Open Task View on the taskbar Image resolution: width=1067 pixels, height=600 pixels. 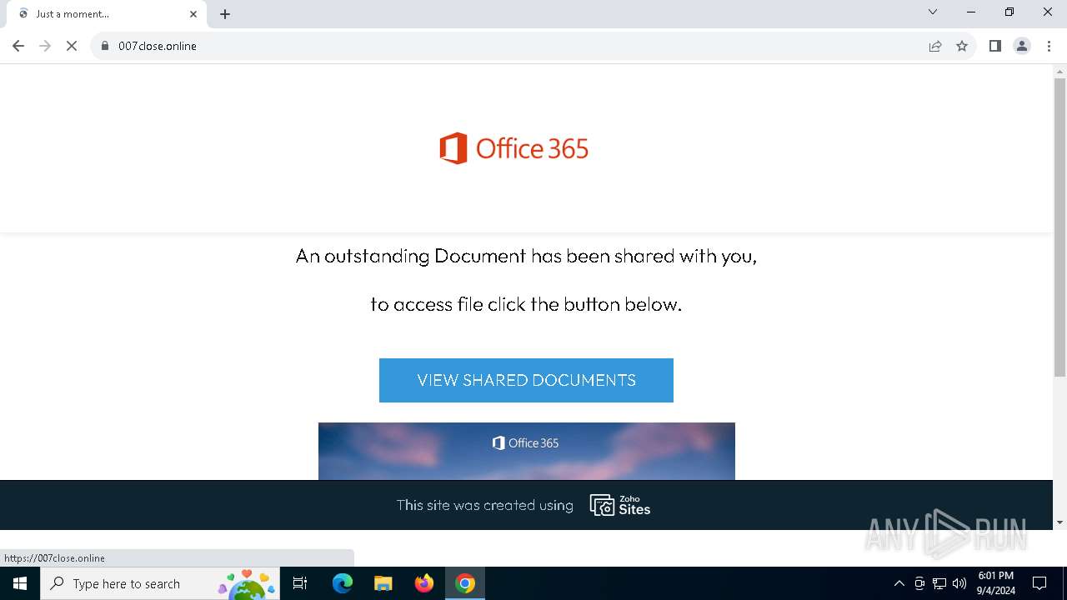click(301, 583)
